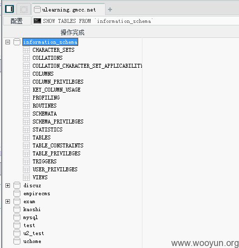The image size is (239, 248).
Task: Toggle the sidebar panel icon
Action: coord(9,9)
